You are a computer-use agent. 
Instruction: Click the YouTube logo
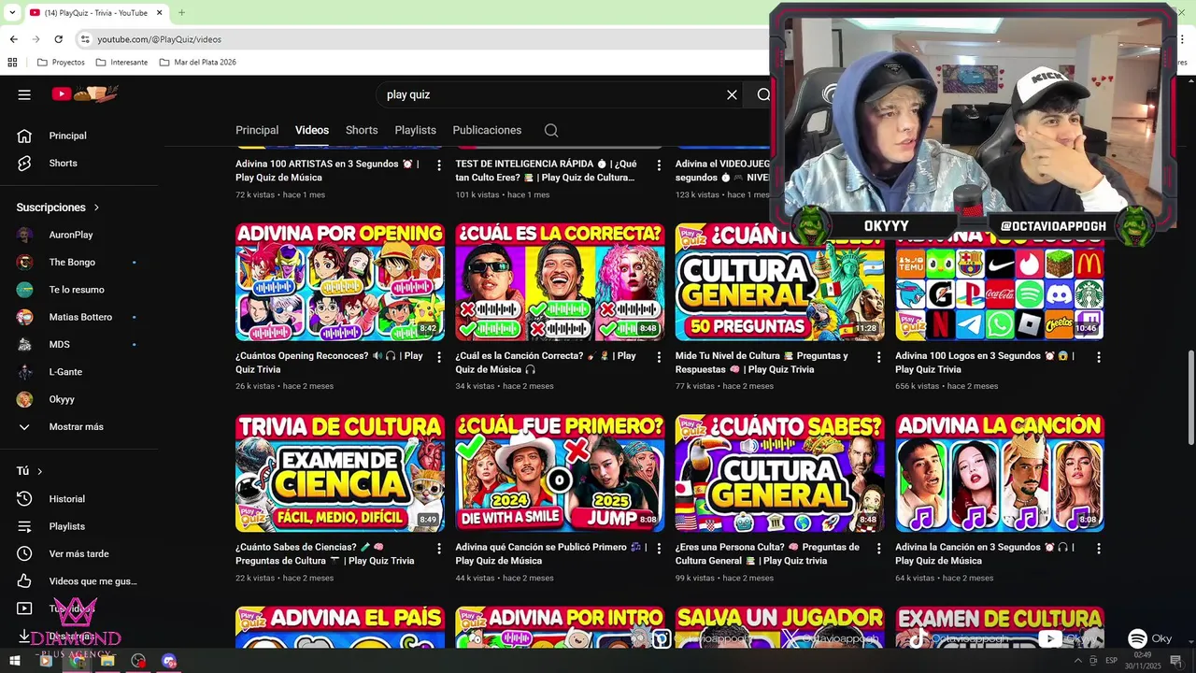pyautogui.click(x=85, y=93)
